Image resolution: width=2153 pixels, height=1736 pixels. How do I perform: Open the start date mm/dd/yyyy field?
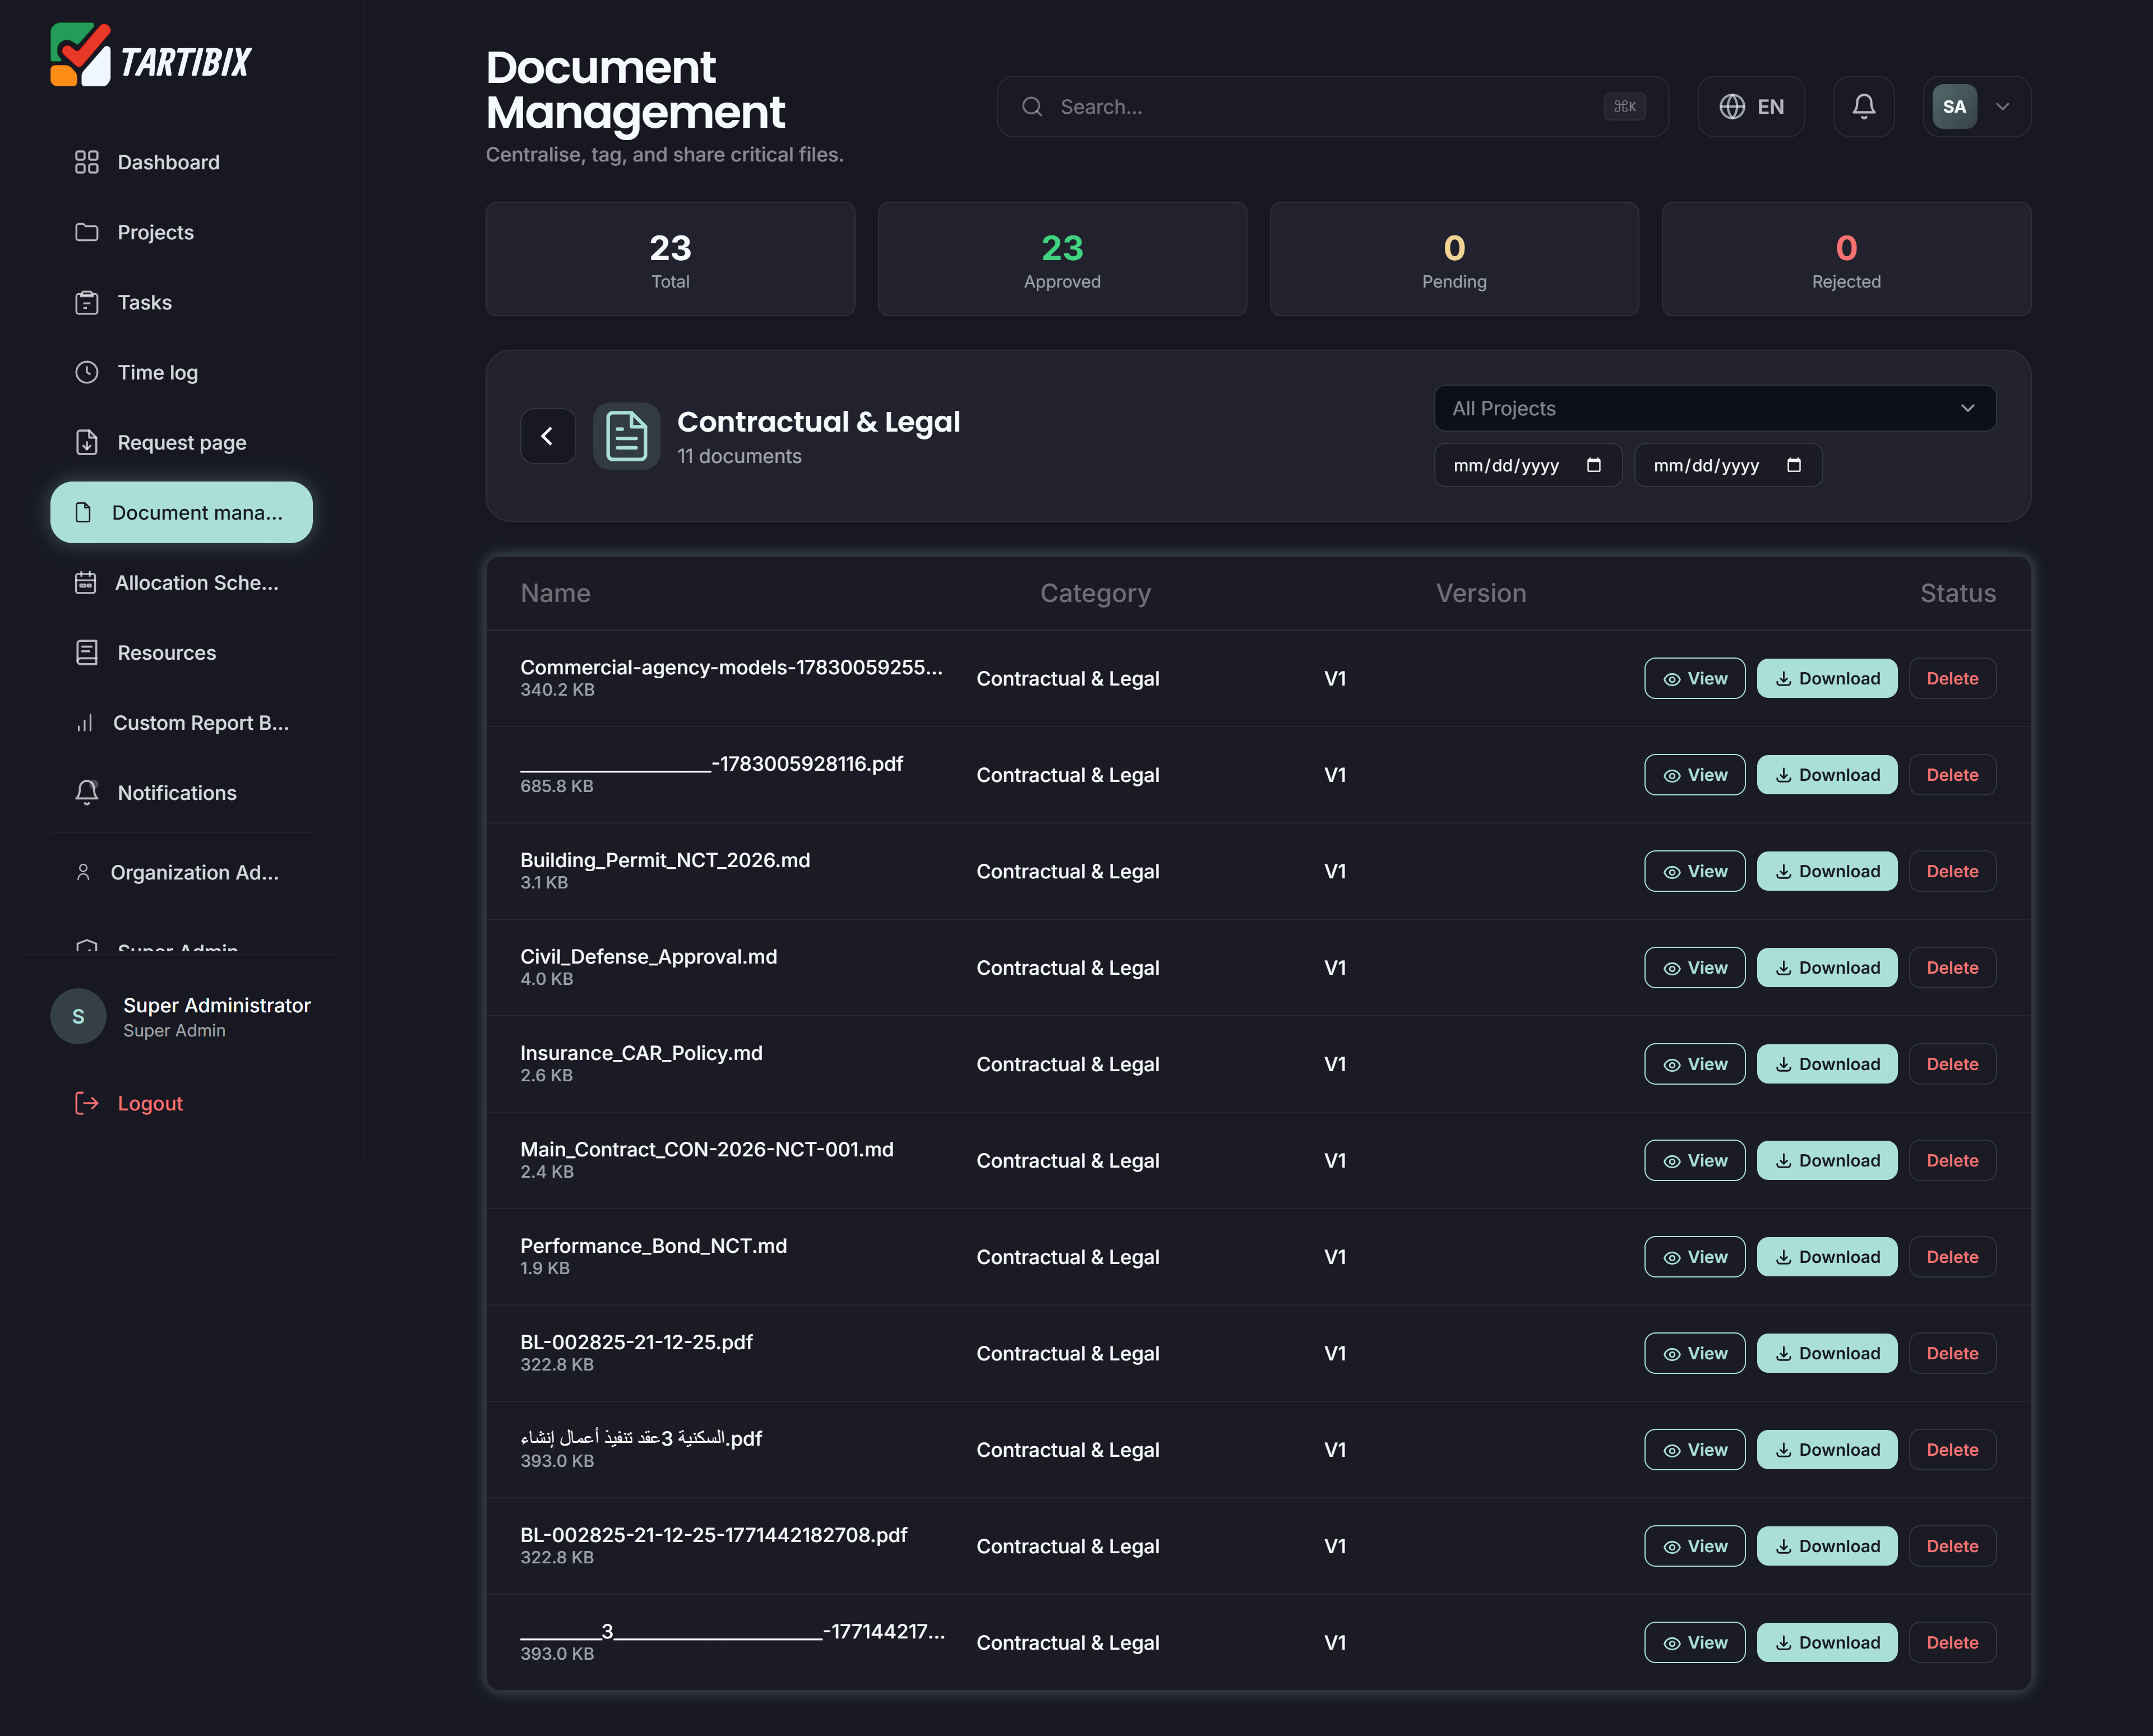(x=1527, y=465)
